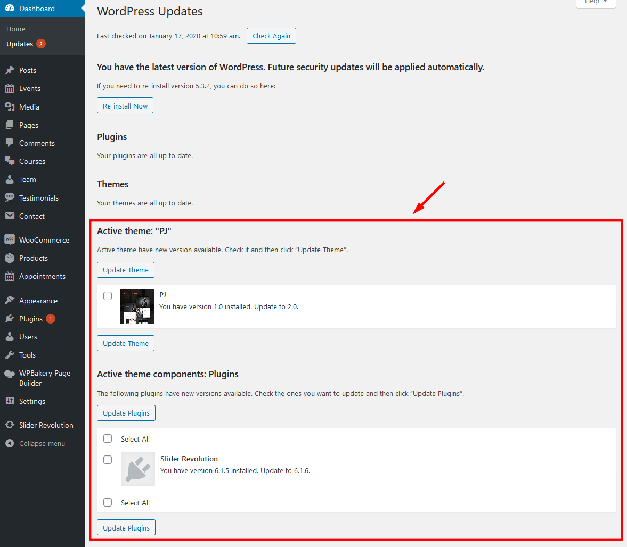Click the Plugins plug icon in sidebar
Screen dimensions: 627x547
(x=10, y=319)
